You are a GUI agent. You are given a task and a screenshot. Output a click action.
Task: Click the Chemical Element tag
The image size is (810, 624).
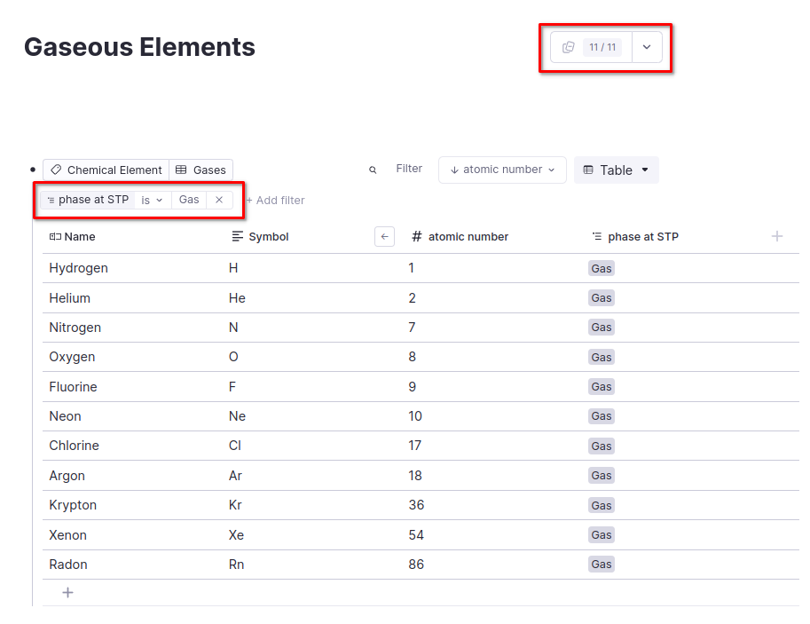coord(106,170)
